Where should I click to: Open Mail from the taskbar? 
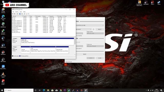point(56,90)
